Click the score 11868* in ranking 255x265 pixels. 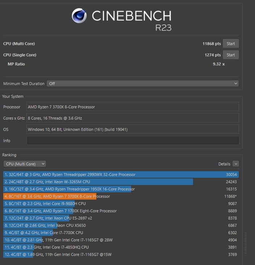coord(230,196)
